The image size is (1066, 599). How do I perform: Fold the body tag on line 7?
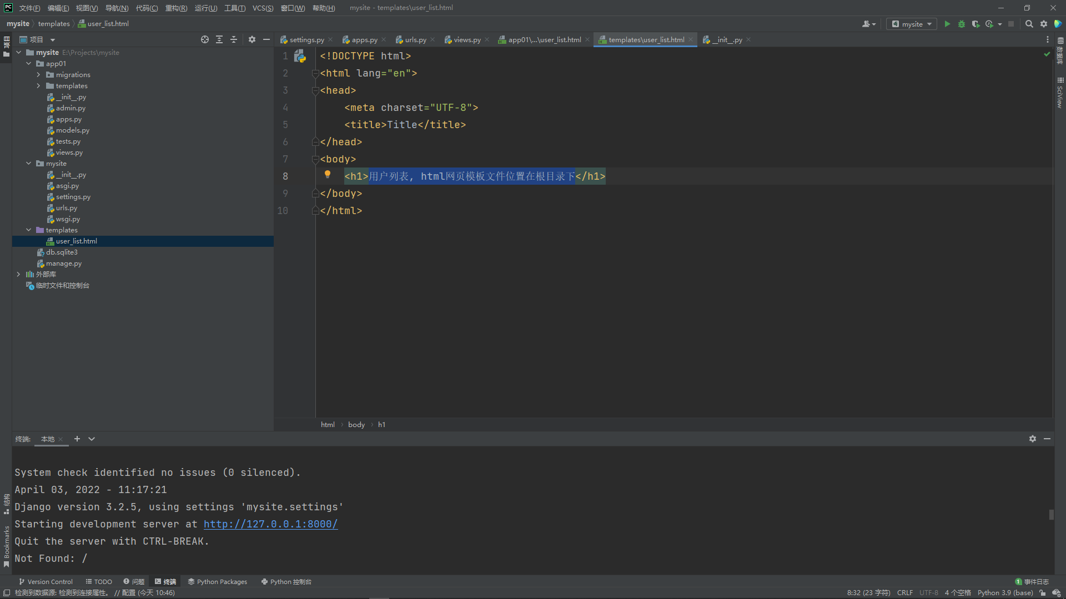coord(315,159)
